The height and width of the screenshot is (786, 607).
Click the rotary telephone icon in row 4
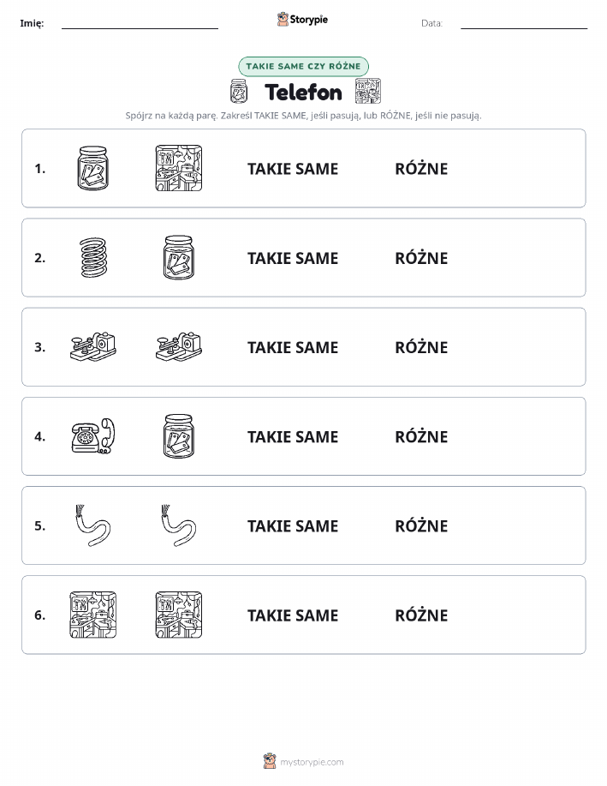[93, 436]
